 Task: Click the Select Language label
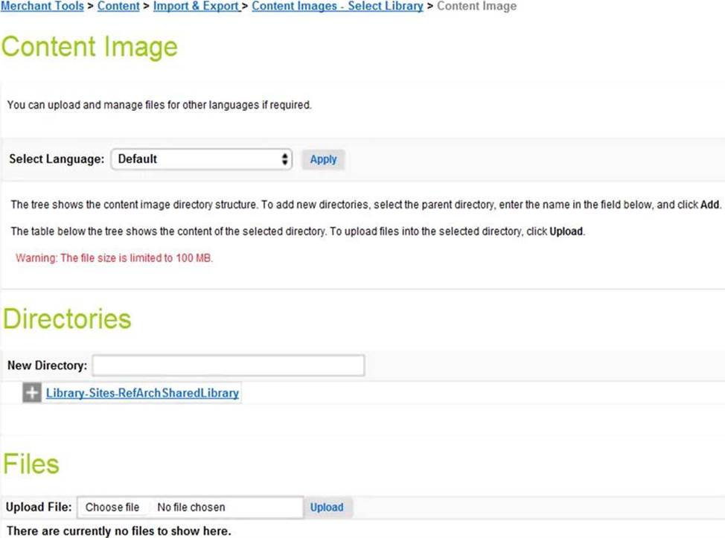tap(57, 159)
